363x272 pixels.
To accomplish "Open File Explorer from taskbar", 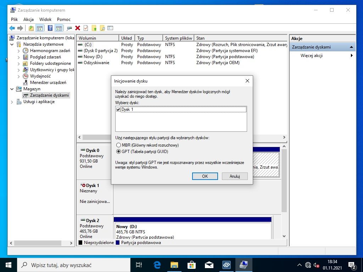I will (x=174, y=265).
